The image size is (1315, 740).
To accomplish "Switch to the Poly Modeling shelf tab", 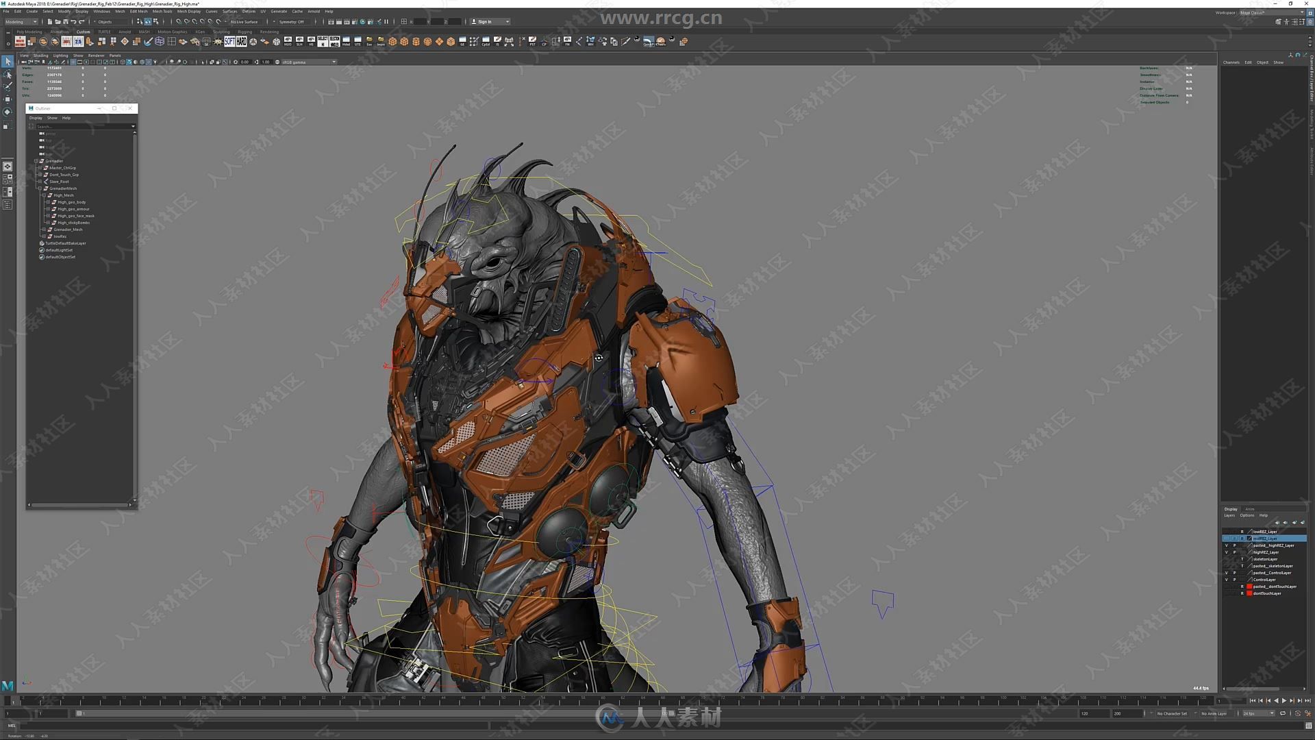I will point(29,32).
